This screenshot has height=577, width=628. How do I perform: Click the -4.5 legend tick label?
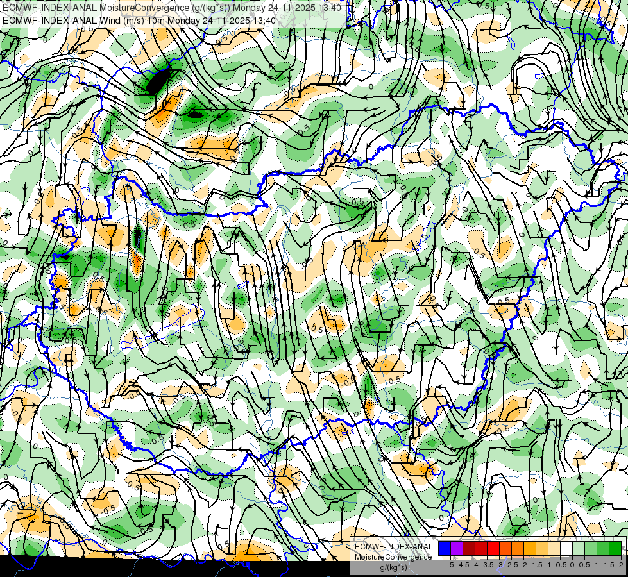pyautogui.click(x=463, y=565)
